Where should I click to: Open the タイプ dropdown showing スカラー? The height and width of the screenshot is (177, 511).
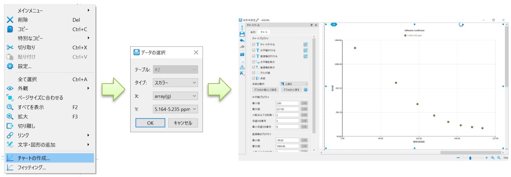[x=175, y=83]
